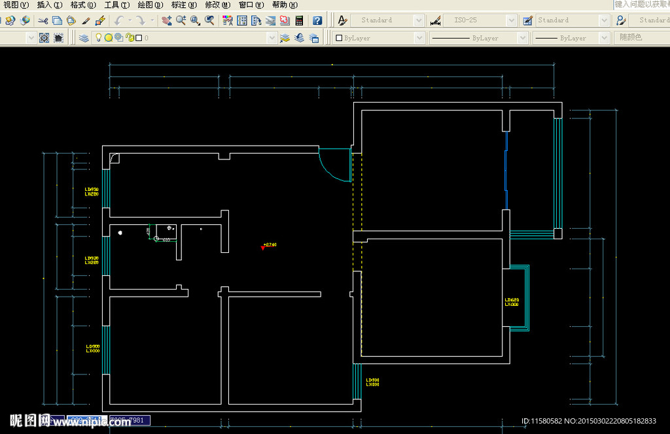Open the ByLayer color control dropdown
670x434 pixels.
click(x=419, y=38)
